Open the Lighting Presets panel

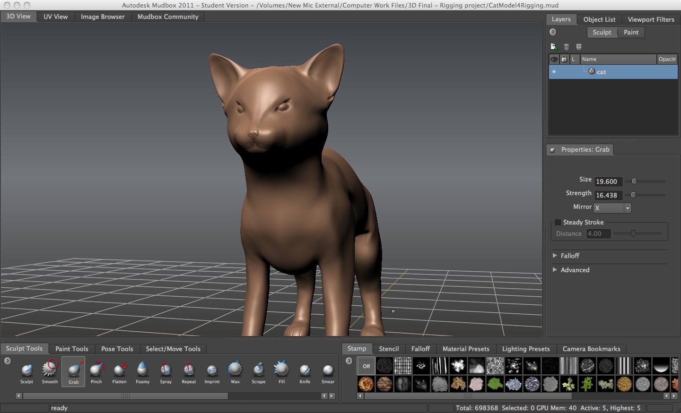tap(526, 349)
